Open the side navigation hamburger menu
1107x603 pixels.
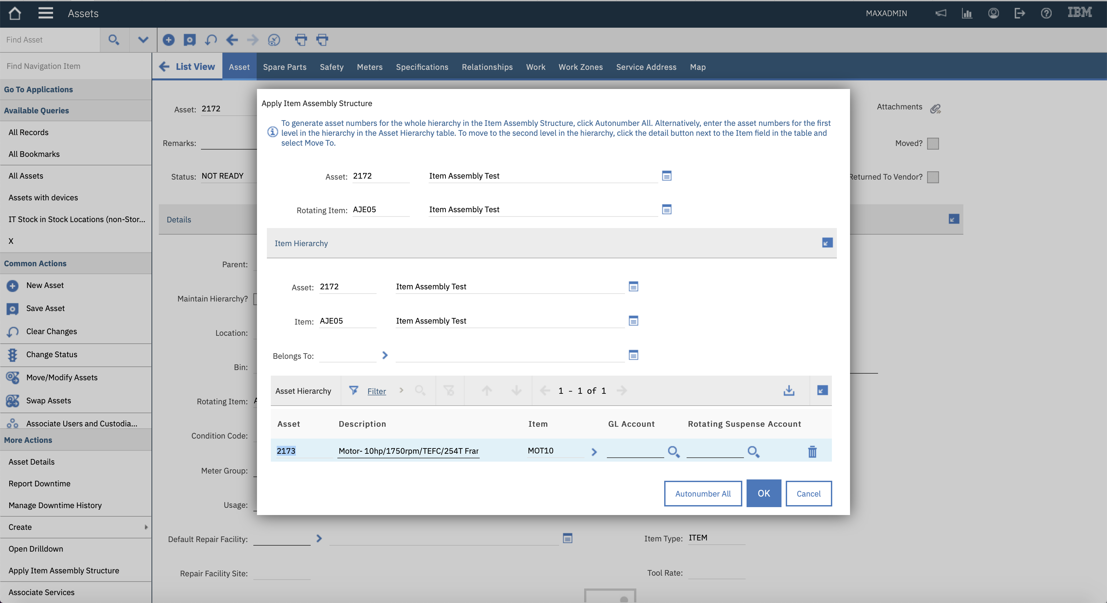(45, 13)
